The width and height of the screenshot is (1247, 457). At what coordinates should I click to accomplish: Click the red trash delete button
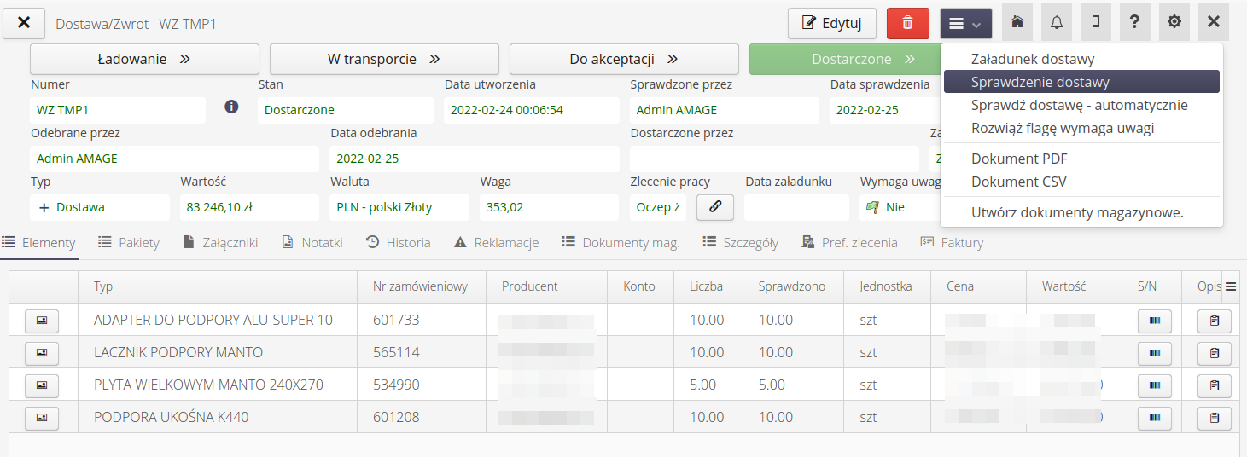click(907, 23)
